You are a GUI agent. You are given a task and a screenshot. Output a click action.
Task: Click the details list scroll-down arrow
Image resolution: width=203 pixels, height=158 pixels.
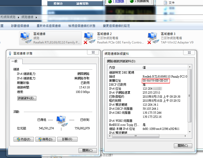tap(190, 132)
